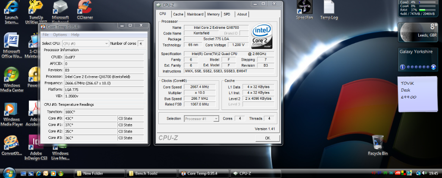This screenshot has width=442, height=178.
Task: Open the Microsoft Office Word desktop shortcut
Action: pyautogui.click(x=11, y=46)
